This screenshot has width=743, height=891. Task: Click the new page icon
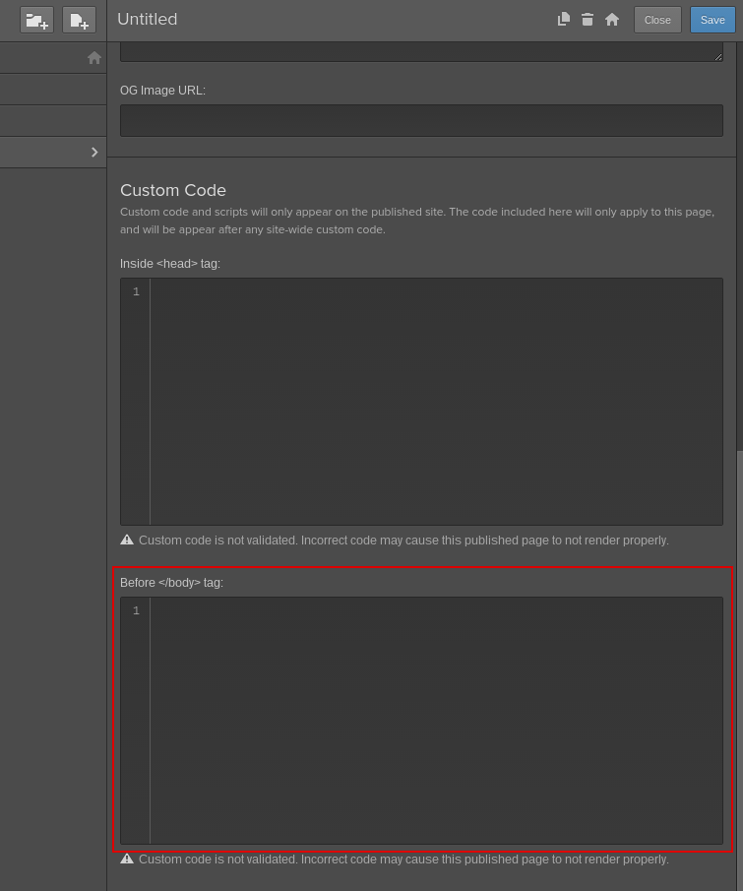(79, 21)
